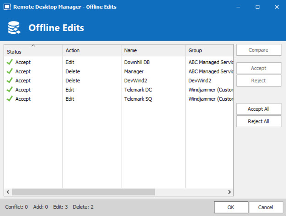Click the horizontal scrollbar right arrow
Viewport: 286px width, 216px height.
point(230,192)
